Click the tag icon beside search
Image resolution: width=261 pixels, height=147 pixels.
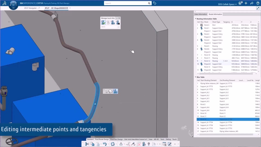tap(155, 3)
